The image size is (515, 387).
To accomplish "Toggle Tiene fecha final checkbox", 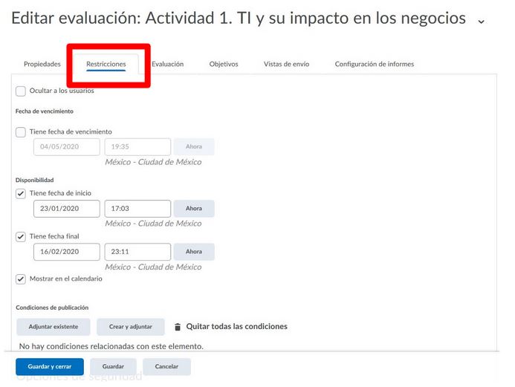I will pos(21,236).
